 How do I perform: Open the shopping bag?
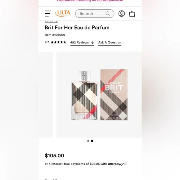(132, 14)
